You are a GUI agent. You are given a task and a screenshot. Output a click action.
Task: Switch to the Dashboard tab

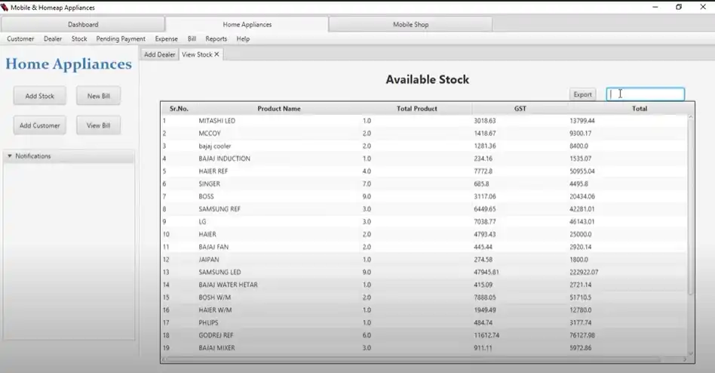[83, 25]
